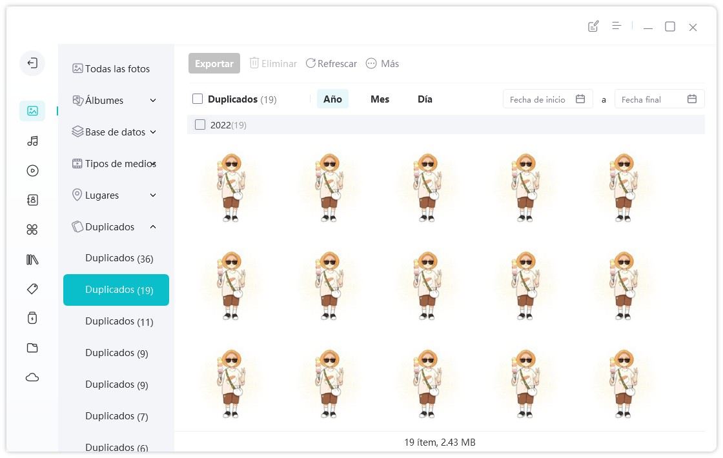Open the Contacts section icon
Screen dimensions: 723x458
32,200
